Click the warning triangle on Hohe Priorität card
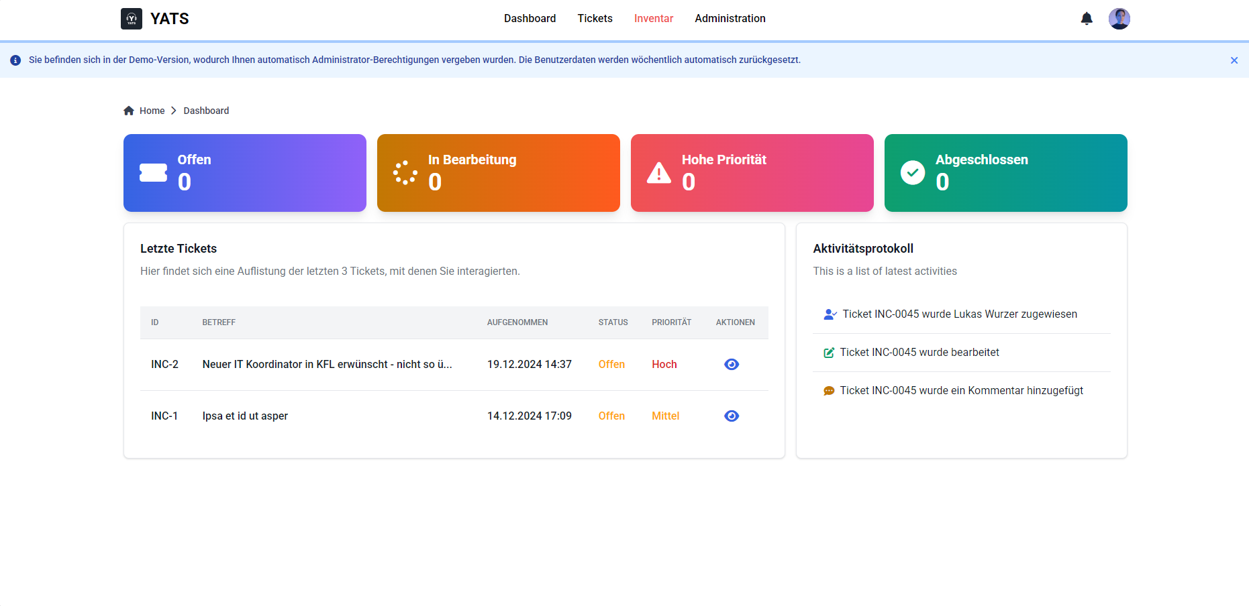Screen dimensions: 1249x606 (x=659, y=173)
